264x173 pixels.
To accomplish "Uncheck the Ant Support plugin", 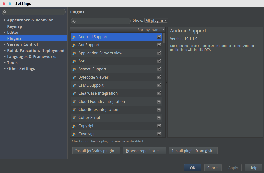I will tap(159, 45).
